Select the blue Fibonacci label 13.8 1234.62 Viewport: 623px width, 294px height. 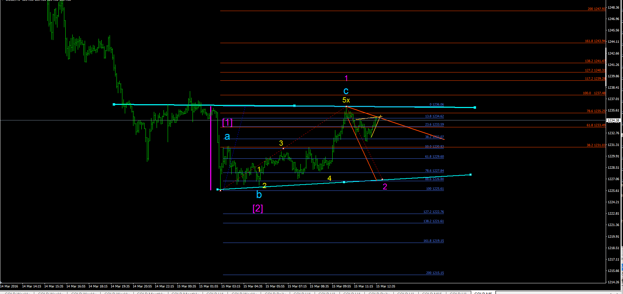coord(434,116)
